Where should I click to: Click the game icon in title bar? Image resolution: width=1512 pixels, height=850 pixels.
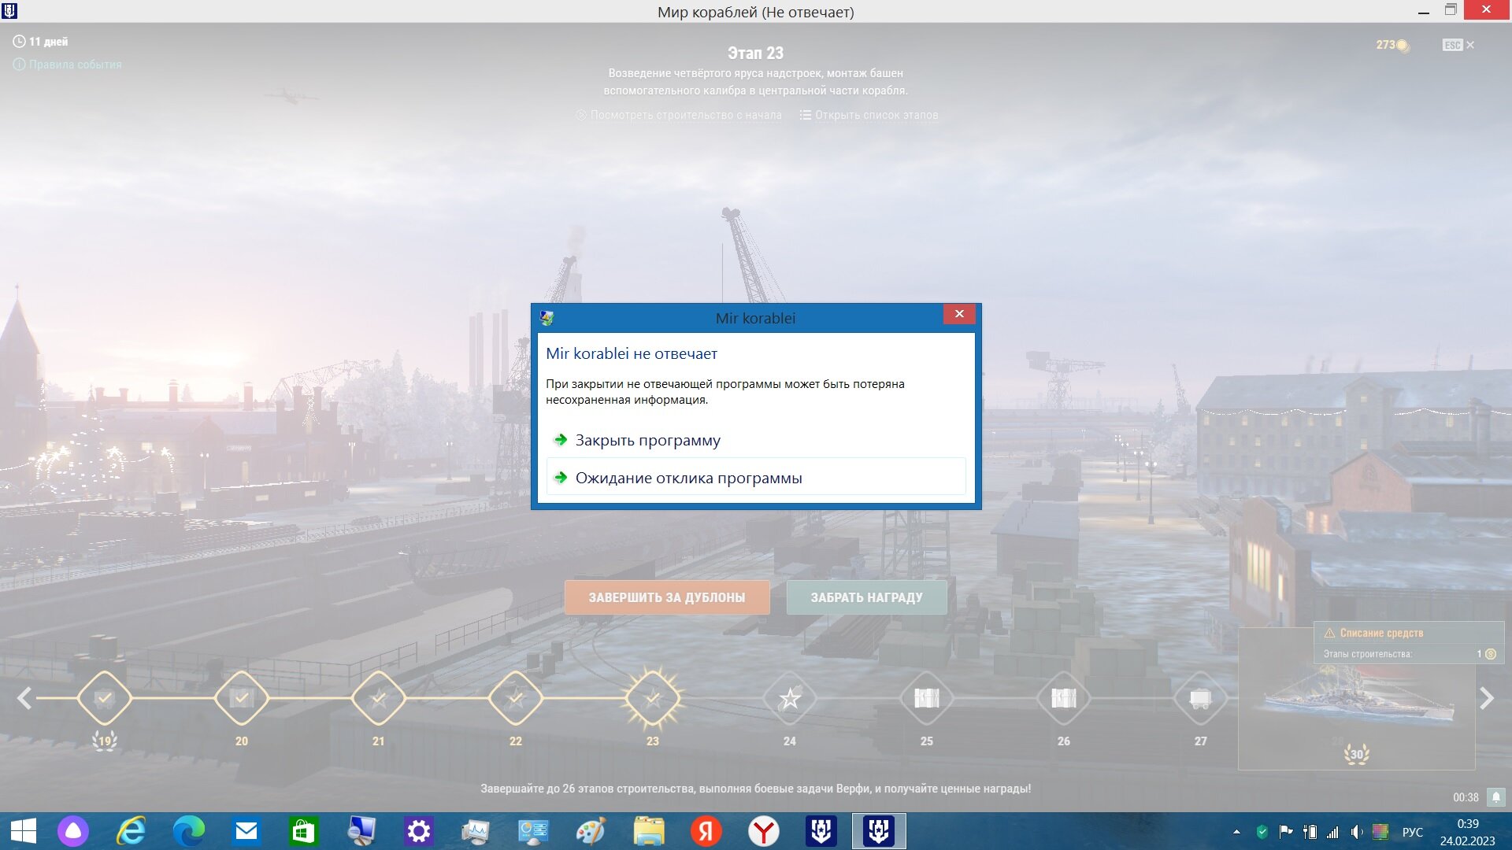pyautogui.click(x=9, y=10)
